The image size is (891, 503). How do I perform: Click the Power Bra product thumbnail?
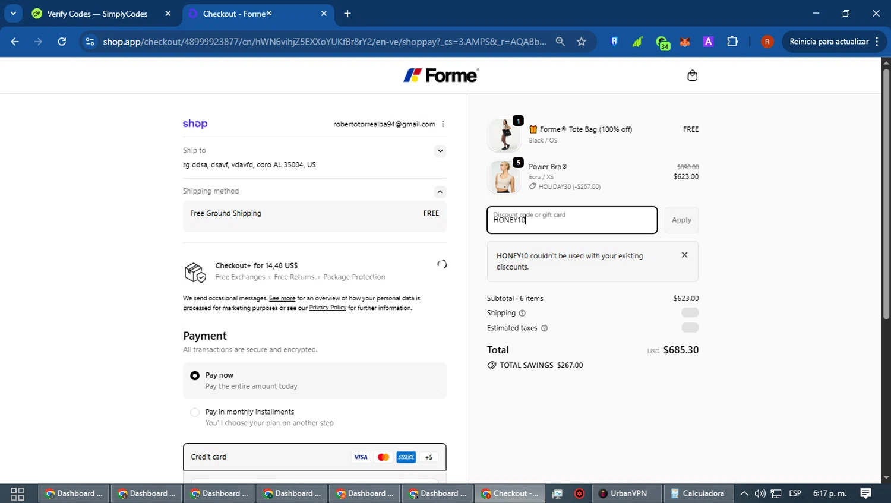504,176
